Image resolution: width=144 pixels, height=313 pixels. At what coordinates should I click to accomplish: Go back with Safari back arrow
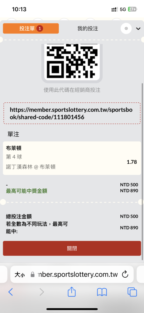[x=11, y=292]
